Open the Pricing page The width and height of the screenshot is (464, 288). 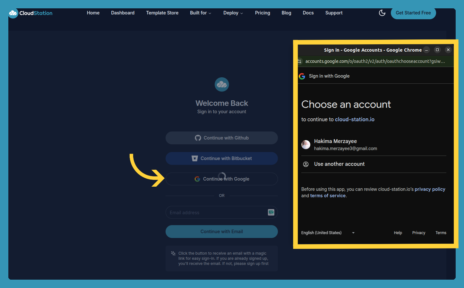pyautogui.click(x=262, y=13)
